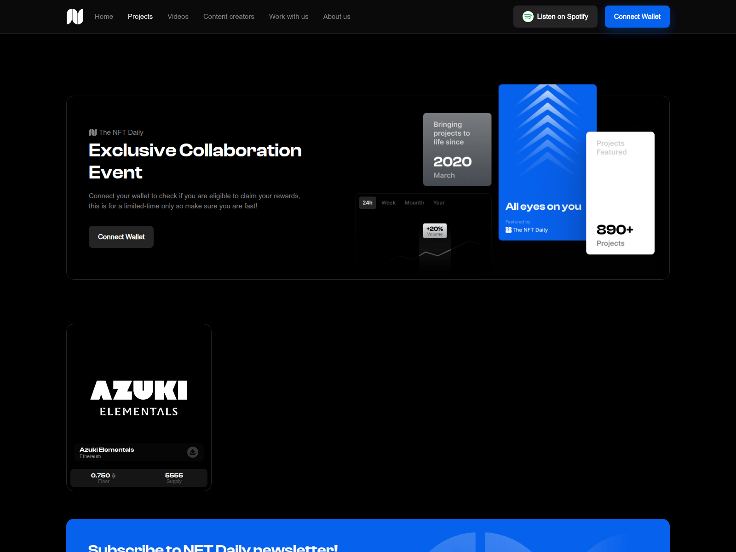Click the Ethereum symbol beside 0.750 floor
Viewport: 736px width, 552px height.
[x=114, y=476]
